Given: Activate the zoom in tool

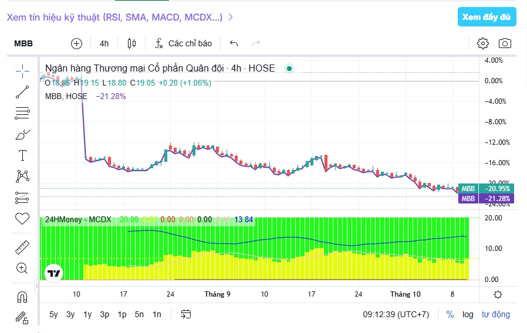Looking at the screenshot, I should point(22,268).
